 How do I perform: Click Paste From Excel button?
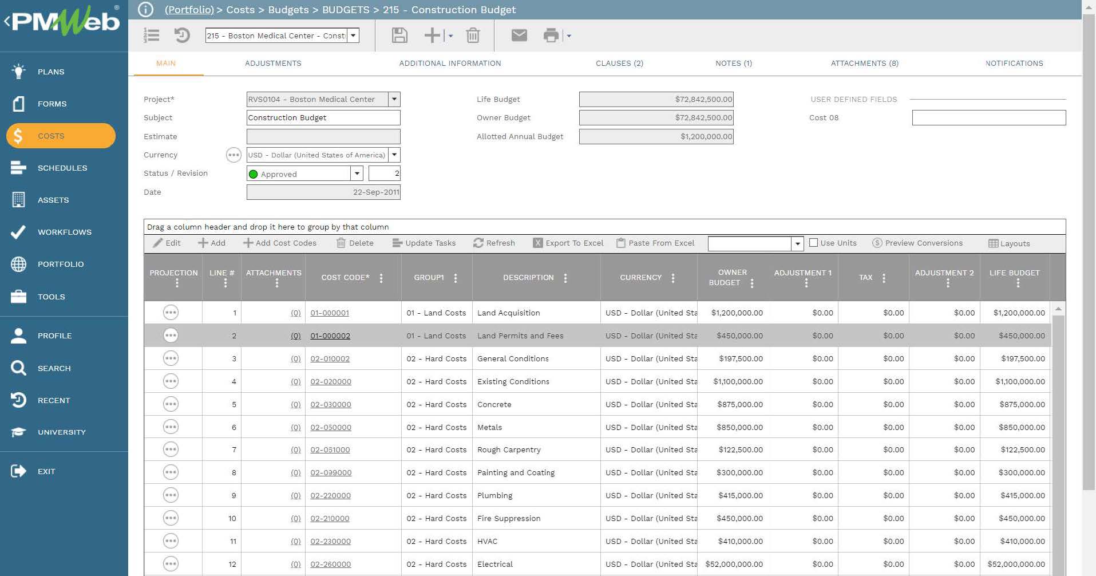(x=655, y=243)
